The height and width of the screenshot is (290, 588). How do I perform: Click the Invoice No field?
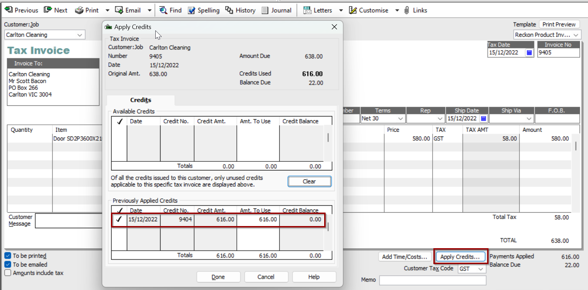[x=558, y=53]
